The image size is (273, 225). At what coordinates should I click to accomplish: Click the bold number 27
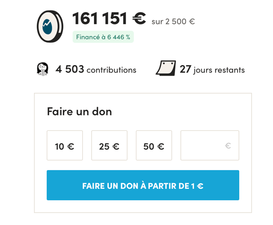[185, 69]
